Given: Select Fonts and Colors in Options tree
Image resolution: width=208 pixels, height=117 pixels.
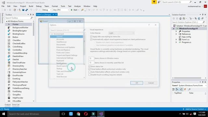Looking at the screenshot, I should pos(63,53).
